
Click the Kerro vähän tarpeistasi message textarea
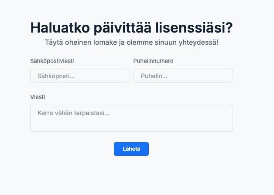pos(131,118)
